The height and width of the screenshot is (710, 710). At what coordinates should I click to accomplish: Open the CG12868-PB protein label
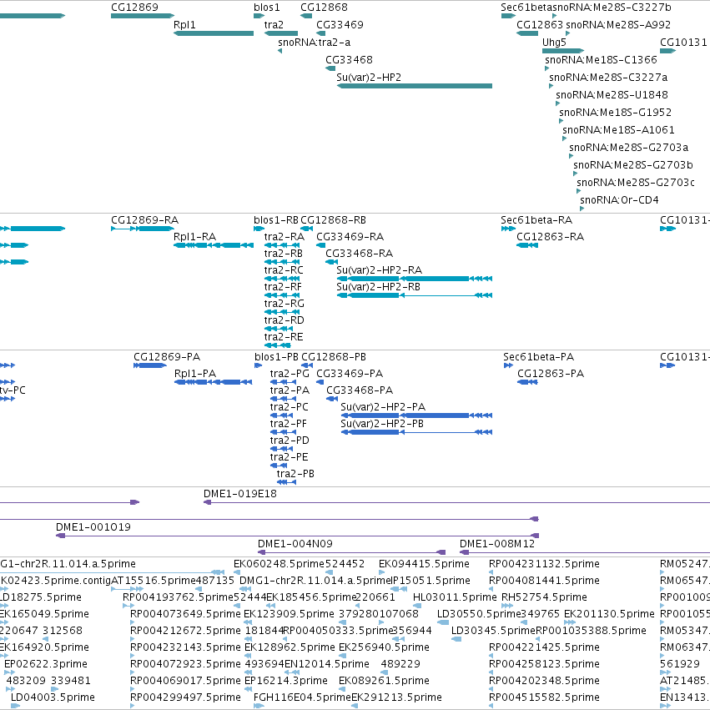pyautogui.click(x=334, y=357)
